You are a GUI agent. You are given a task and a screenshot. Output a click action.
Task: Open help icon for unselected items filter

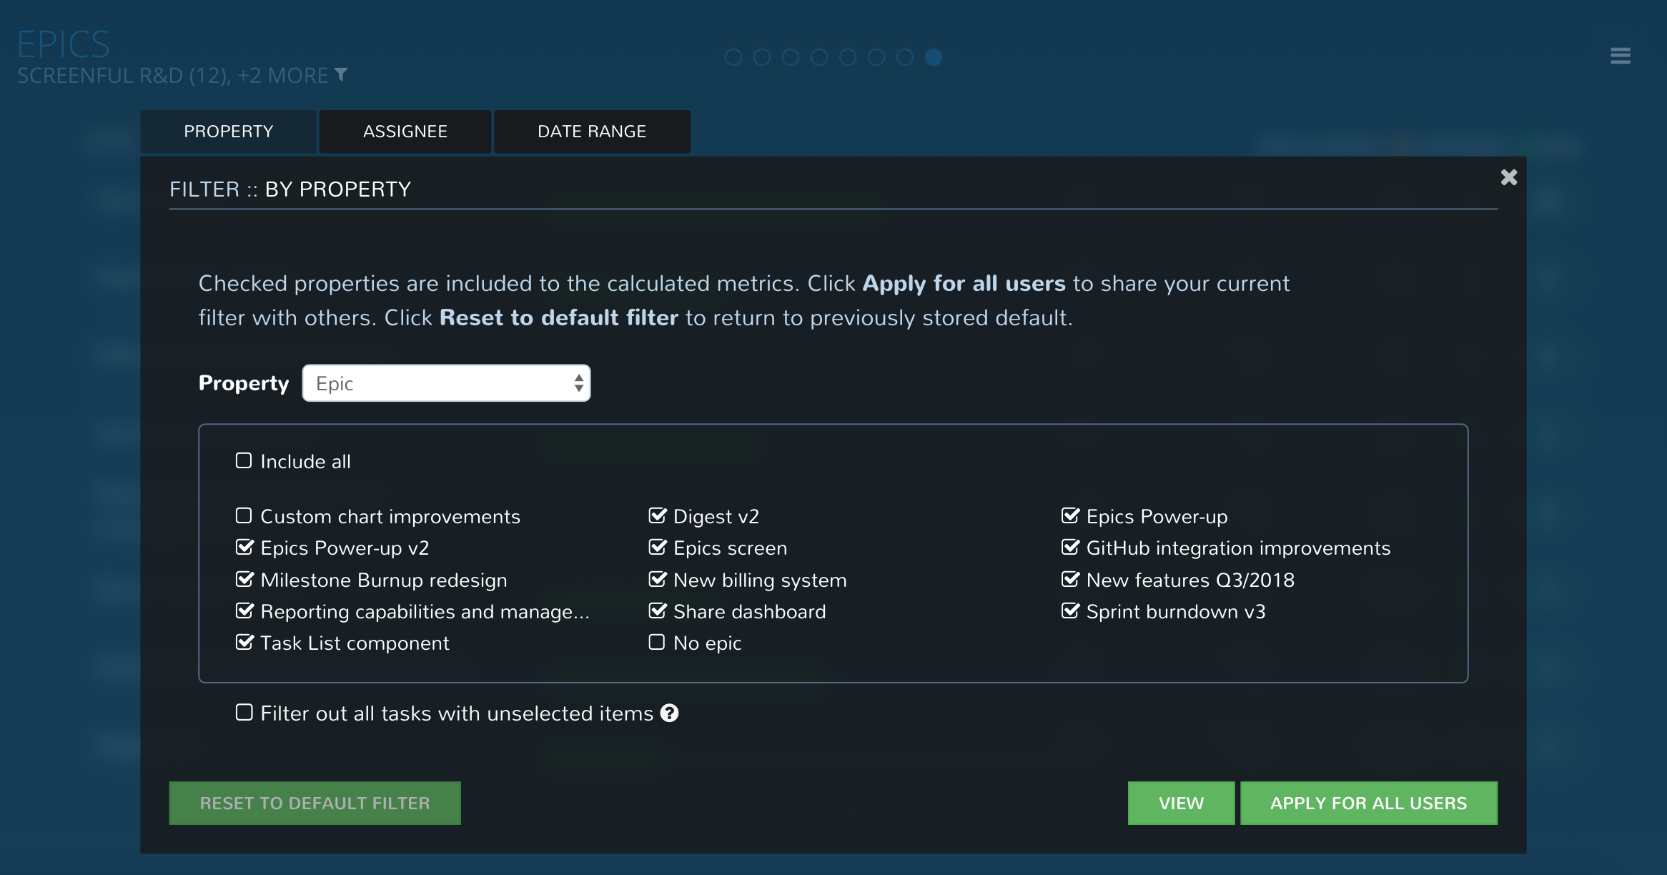point(669,713)
